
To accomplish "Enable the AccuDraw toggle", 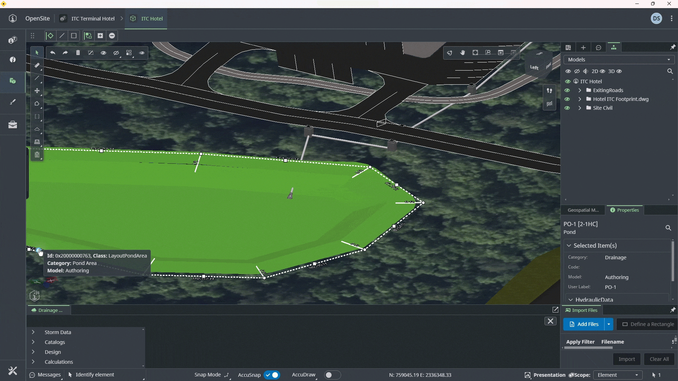I will pyautogui.click(x=332, y=375).
